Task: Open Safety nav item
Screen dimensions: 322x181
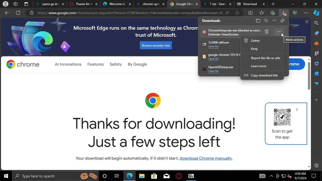Action: pos(116,64)
